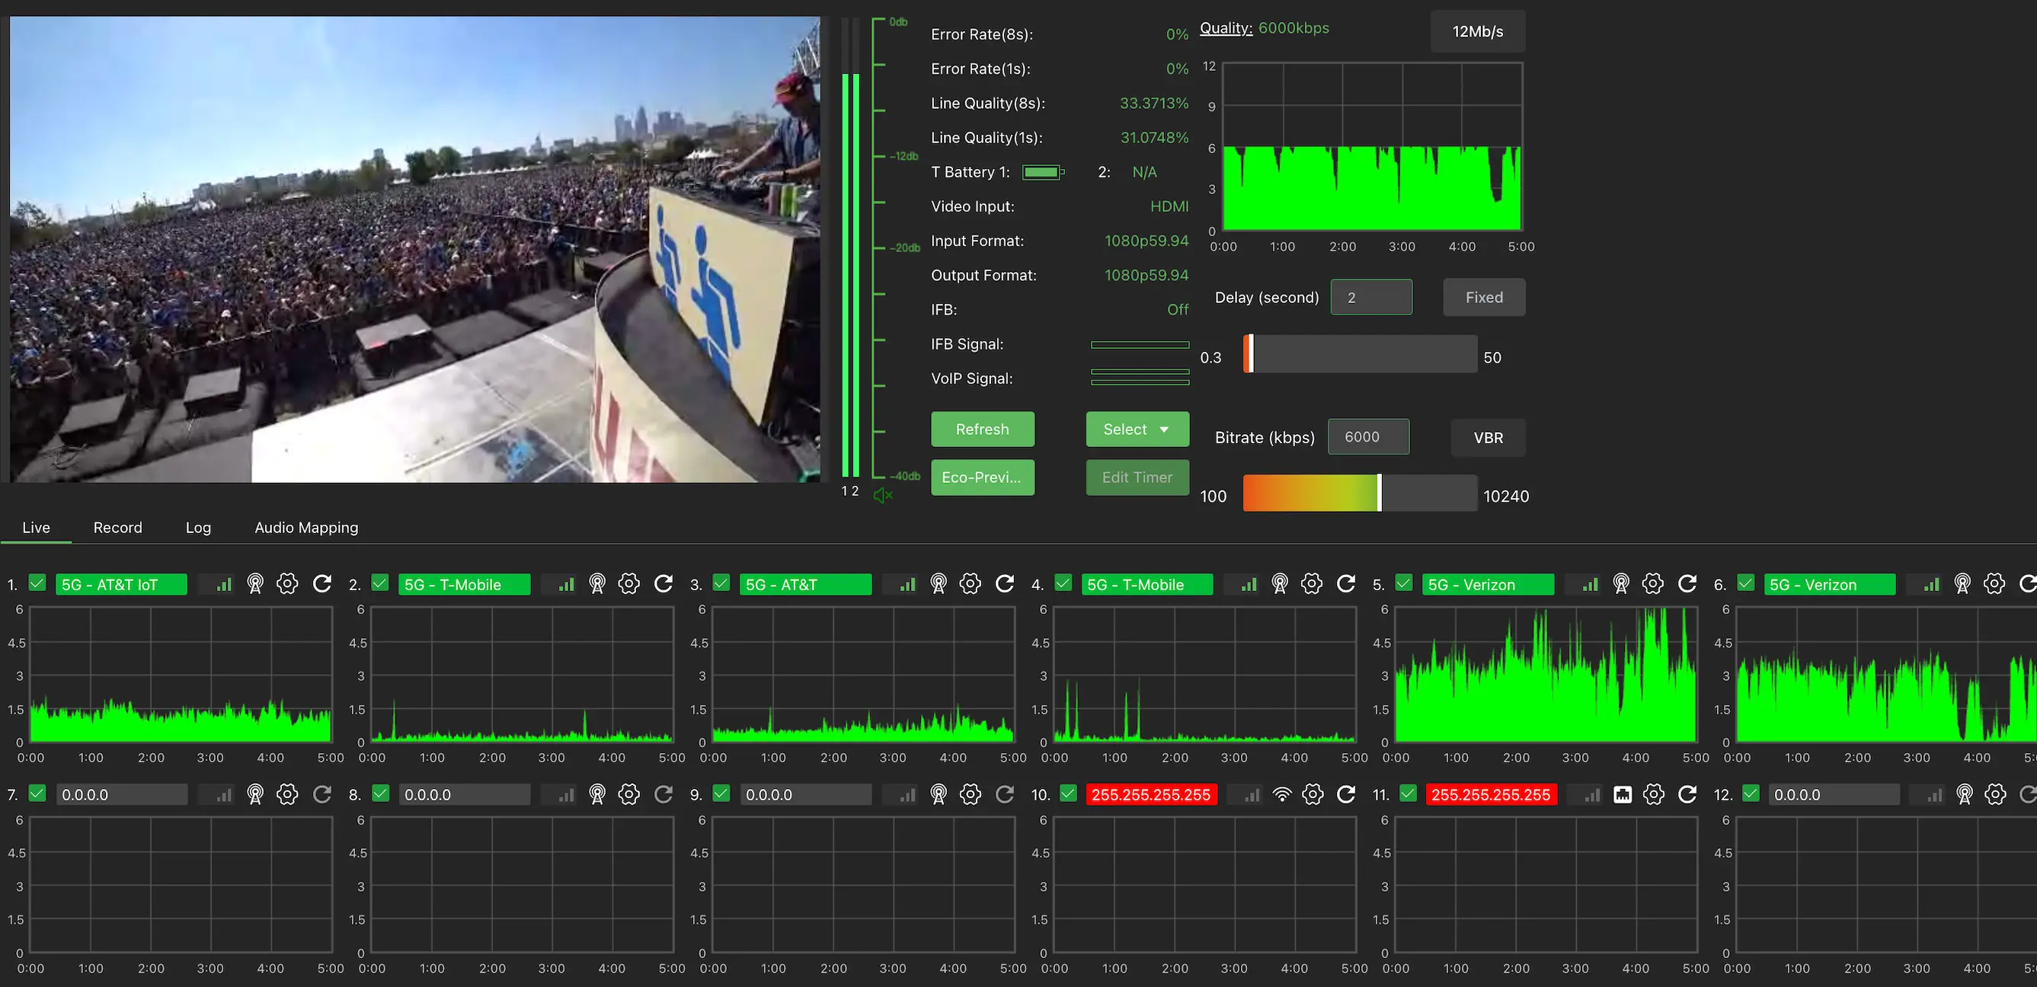Toggle slot 7 checkbox
Viewport: 2037px width, 987px height.
[x=37, y=794]
